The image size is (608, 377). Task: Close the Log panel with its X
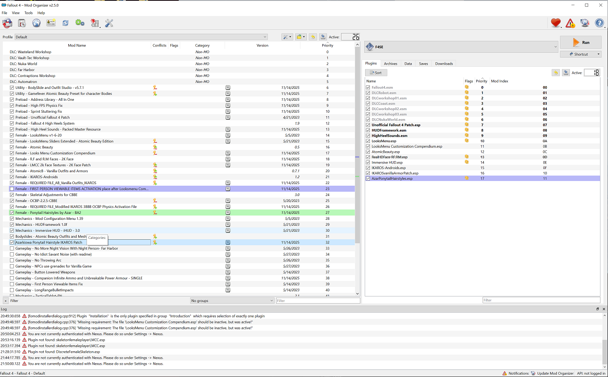pos(604,309)
